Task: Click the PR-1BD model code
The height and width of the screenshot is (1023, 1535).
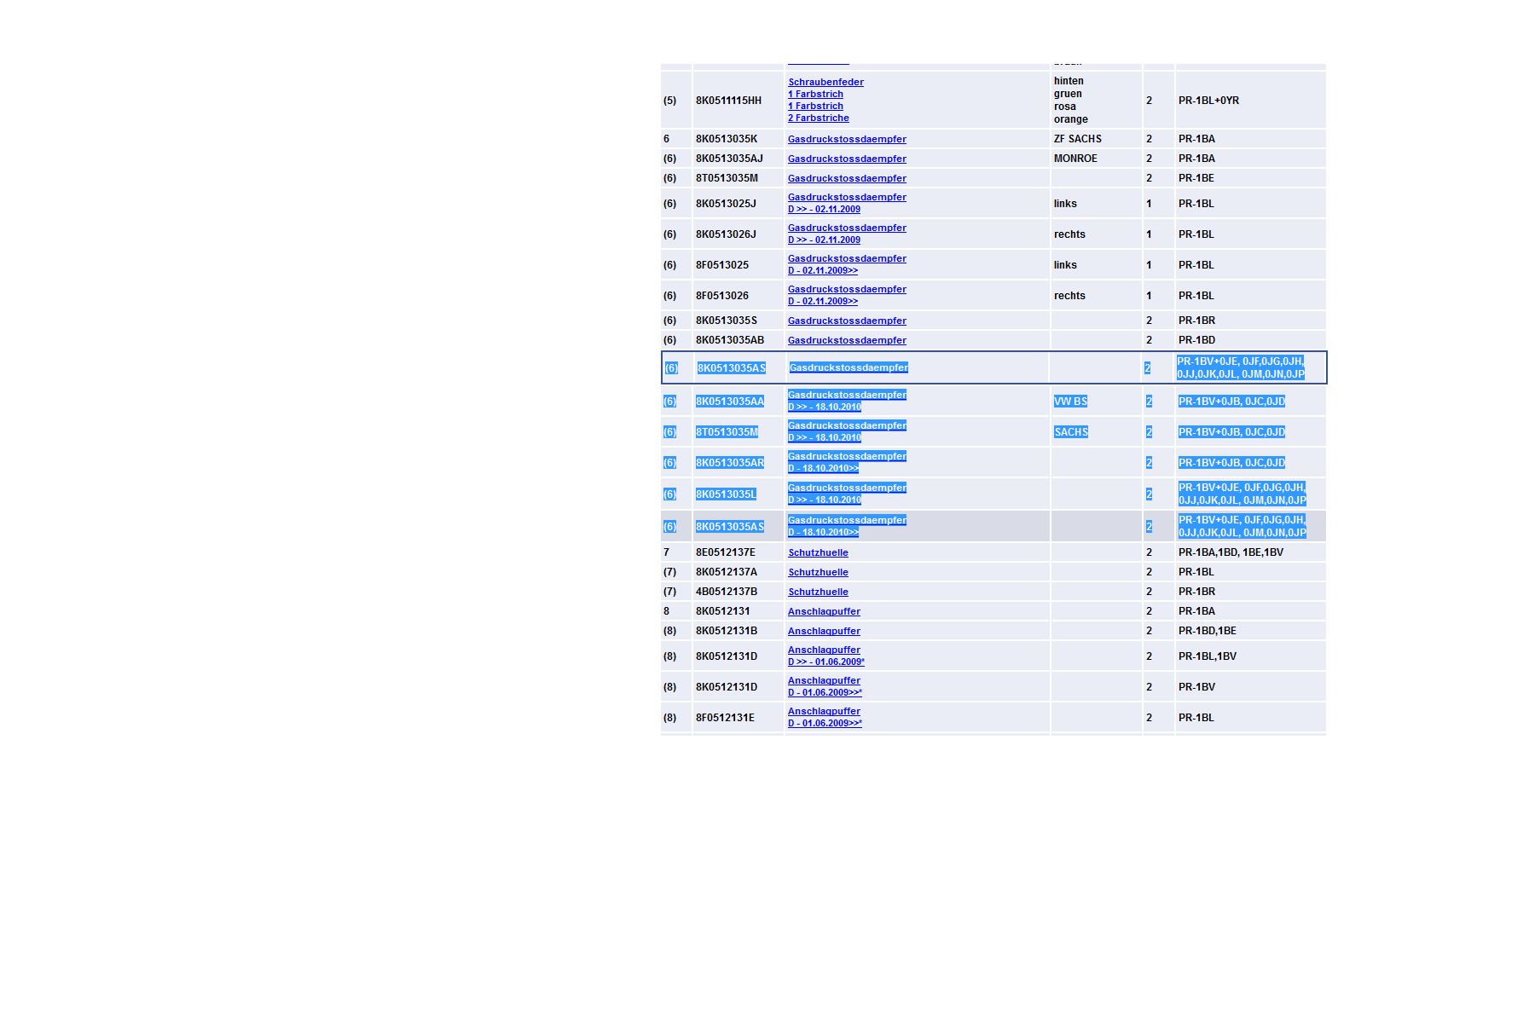Action: (1196, 340)
